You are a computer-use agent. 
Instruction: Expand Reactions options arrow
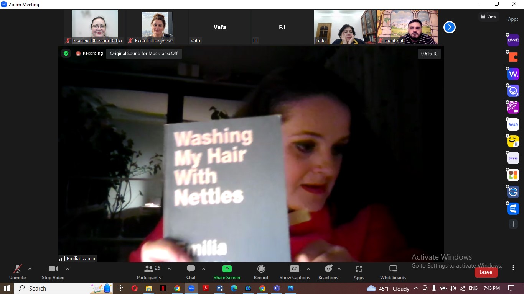(339, 269)
